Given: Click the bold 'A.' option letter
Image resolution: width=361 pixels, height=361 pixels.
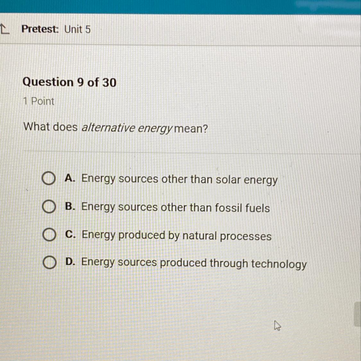Looking at the screenshot, I should point(70,178).
